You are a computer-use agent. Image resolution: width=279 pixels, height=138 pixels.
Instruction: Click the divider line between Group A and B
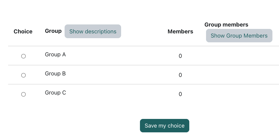144,65
